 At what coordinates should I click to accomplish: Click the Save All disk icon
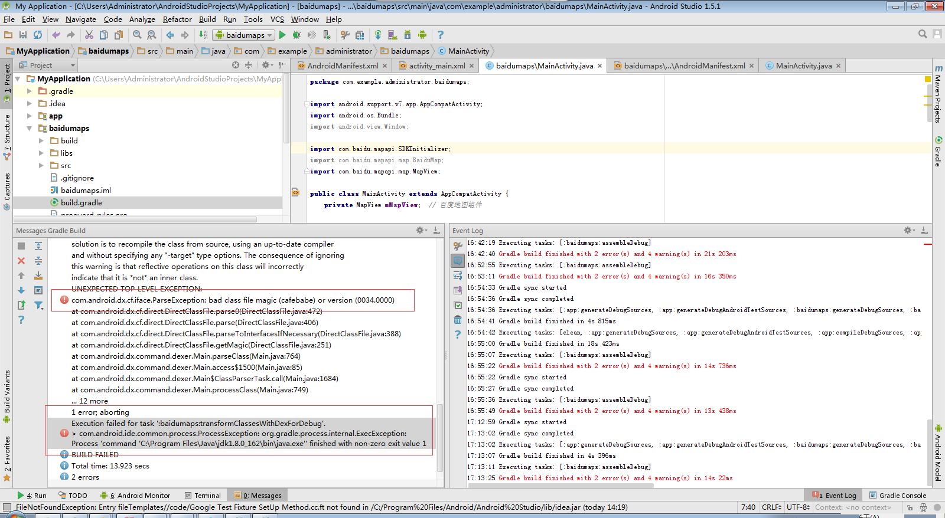coord(23,35)
